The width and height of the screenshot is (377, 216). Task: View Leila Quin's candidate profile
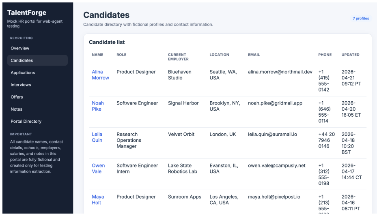pos(97,137)
